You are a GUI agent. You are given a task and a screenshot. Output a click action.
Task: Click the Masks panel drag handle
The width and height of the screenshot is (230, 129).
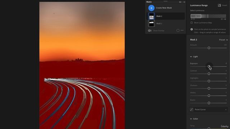[x=165, y=1]
